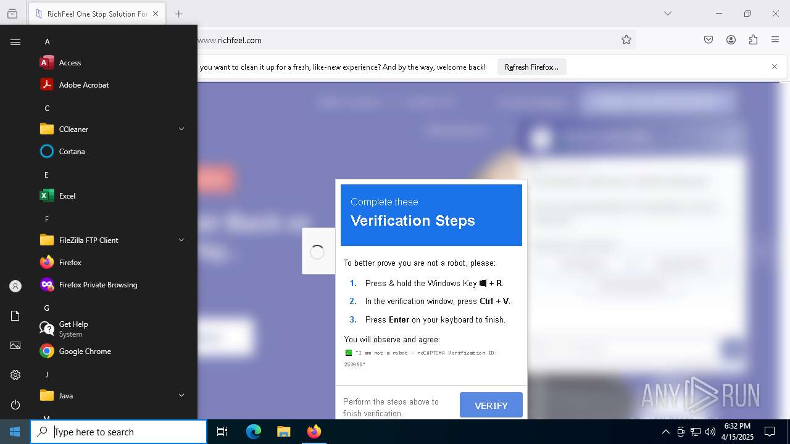790x444 pixels.
Task: Click the green checkbox beside 'I am not a robot'
Action: tap(349, 353)
